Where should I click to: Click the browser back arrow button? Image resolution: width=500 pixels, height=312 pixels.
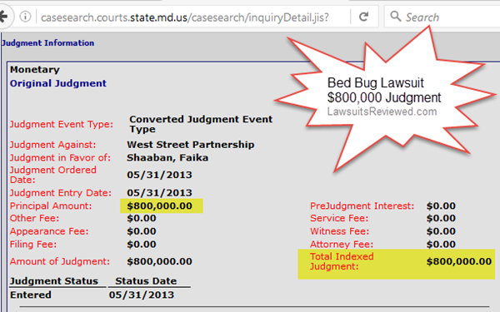[4, 17]
